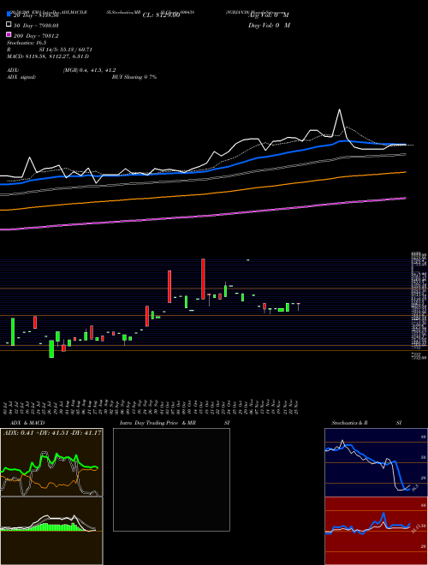This screenshot has height=565, width=428.
Task: Click the white price line's highest spike
Action: point(339,110)
